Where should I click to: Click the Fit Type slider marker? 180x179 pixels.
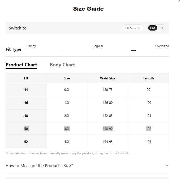pyautogui.click(x=134, y=50)
